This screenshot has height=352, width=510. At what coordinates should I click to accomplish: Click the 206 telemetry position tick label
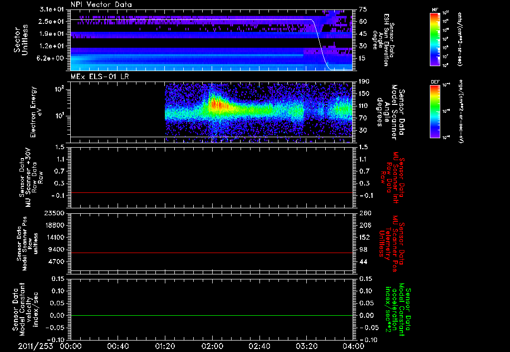coord(365,225)
